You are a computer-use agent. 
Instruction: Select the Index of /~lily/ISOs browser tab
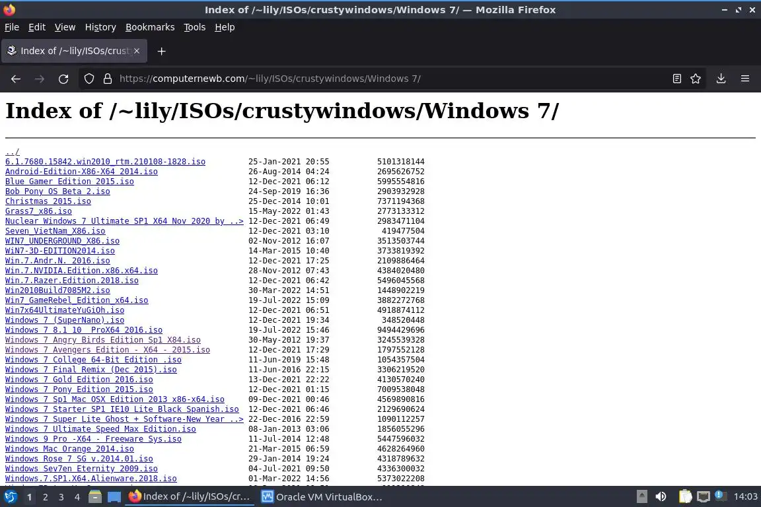[x=74, y=51]
